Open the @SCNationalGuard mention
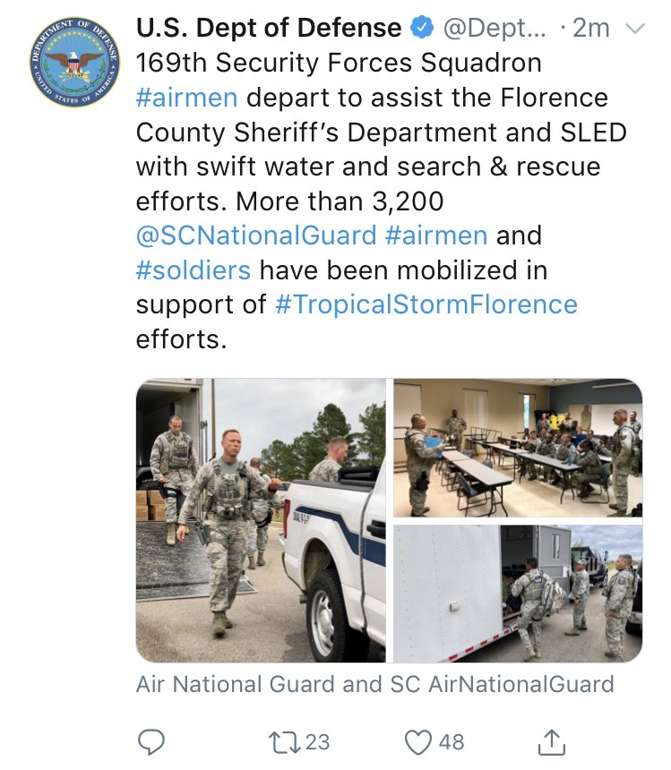 [x=256, y=235]
